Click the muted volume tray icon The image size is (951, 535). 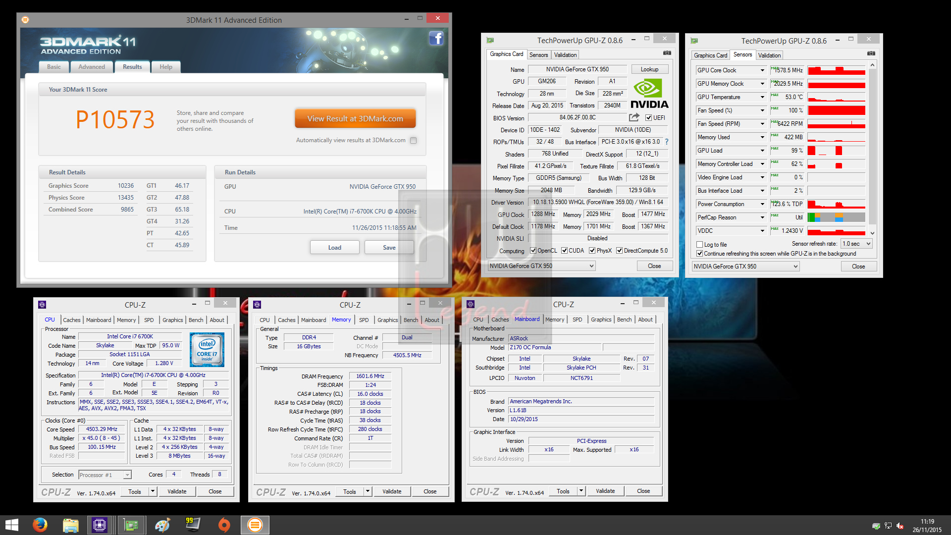[x=900, y=526]
